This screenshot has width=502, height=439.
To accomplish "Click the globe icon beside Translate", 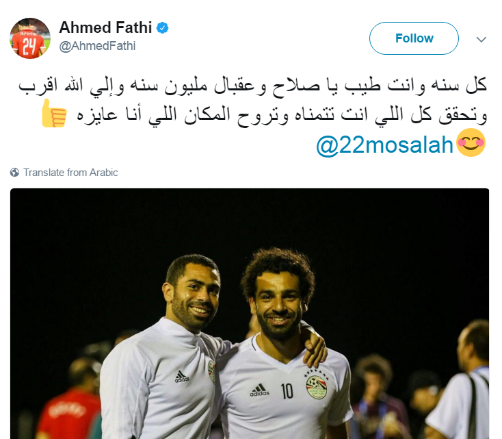I will point(14,173).
